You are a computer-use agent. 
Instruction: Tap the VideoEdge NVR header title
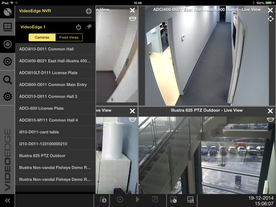click(35, 11)
